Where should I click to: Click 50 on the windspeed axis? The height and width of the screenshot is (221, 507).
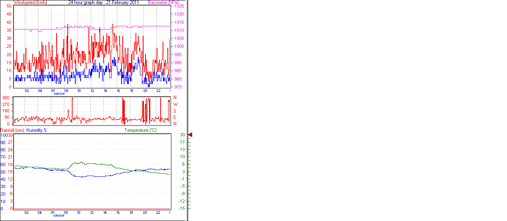[x=9, y=6]
